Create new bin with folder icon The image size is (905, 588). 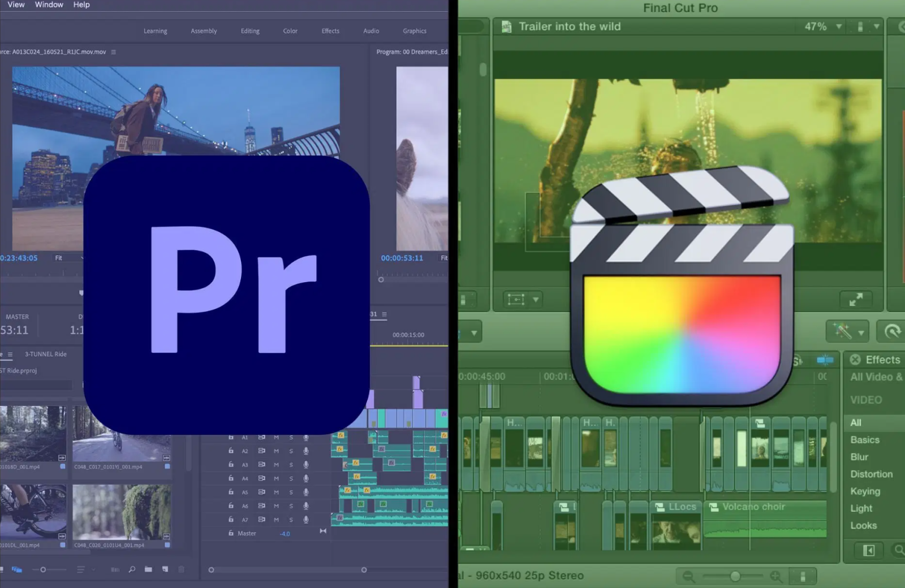click(x=148, y=569)
